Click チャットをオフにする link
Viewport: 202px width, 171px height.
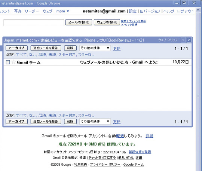click(102, 158)
